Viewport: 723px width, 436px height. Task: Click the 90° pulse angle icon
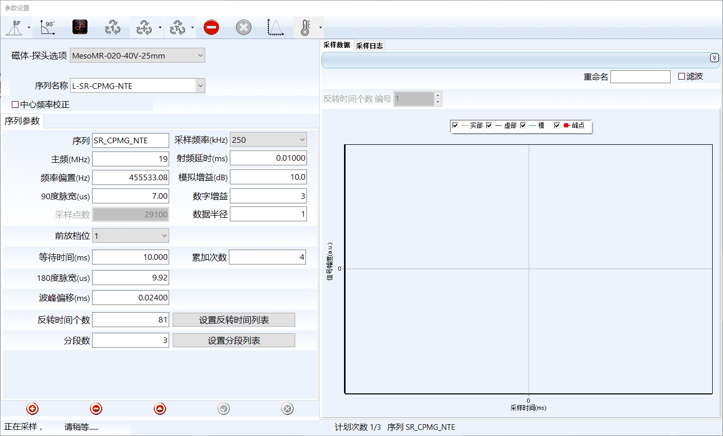point(47,27)
